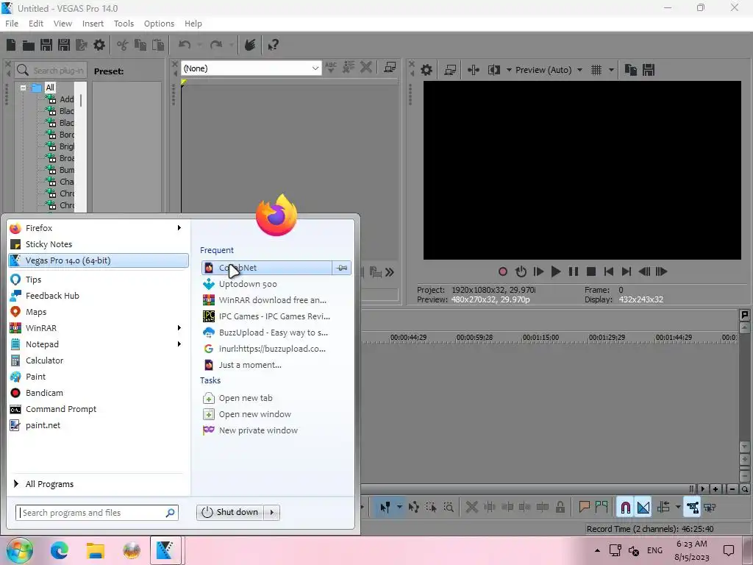The width and height of the screenshot is (753, 565).
Task: Collapse the All plug-ins folder
Action: pyautogui.click(x=23, y=88)
